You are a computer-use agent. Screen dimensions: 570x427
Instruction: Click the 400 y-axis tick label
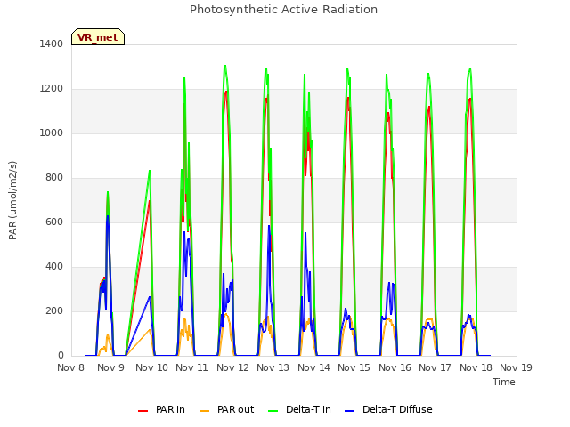54,267
